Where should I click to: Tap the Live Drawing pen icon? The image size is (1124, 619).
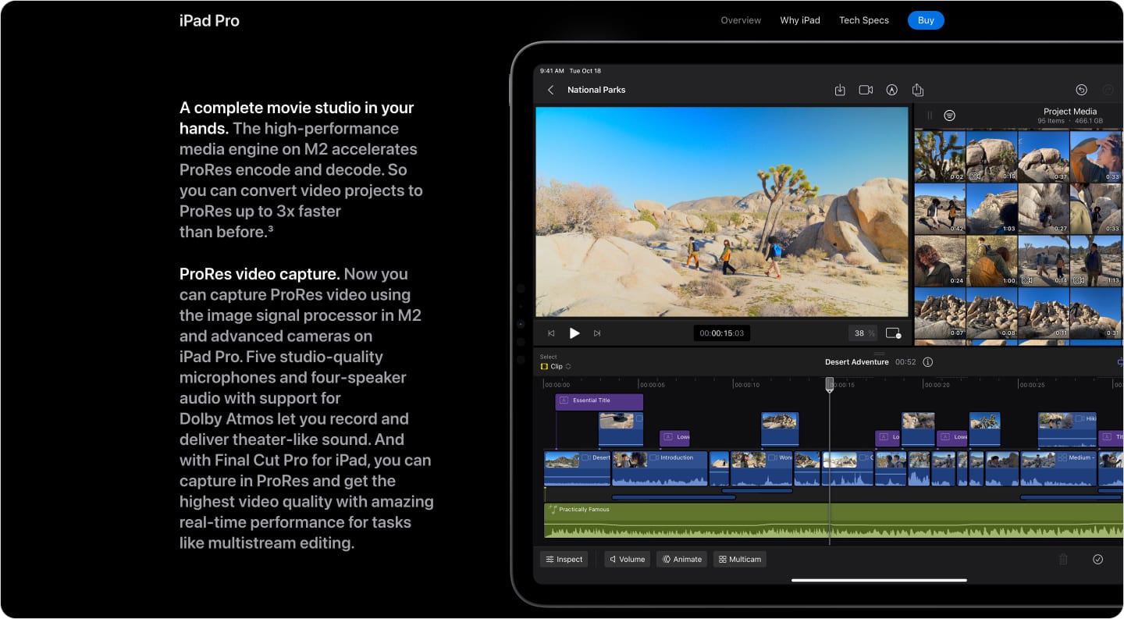point(891,90)
